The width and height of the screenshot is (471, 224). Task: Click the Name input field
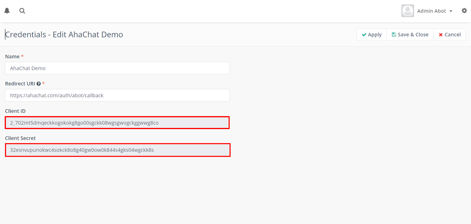117,68
